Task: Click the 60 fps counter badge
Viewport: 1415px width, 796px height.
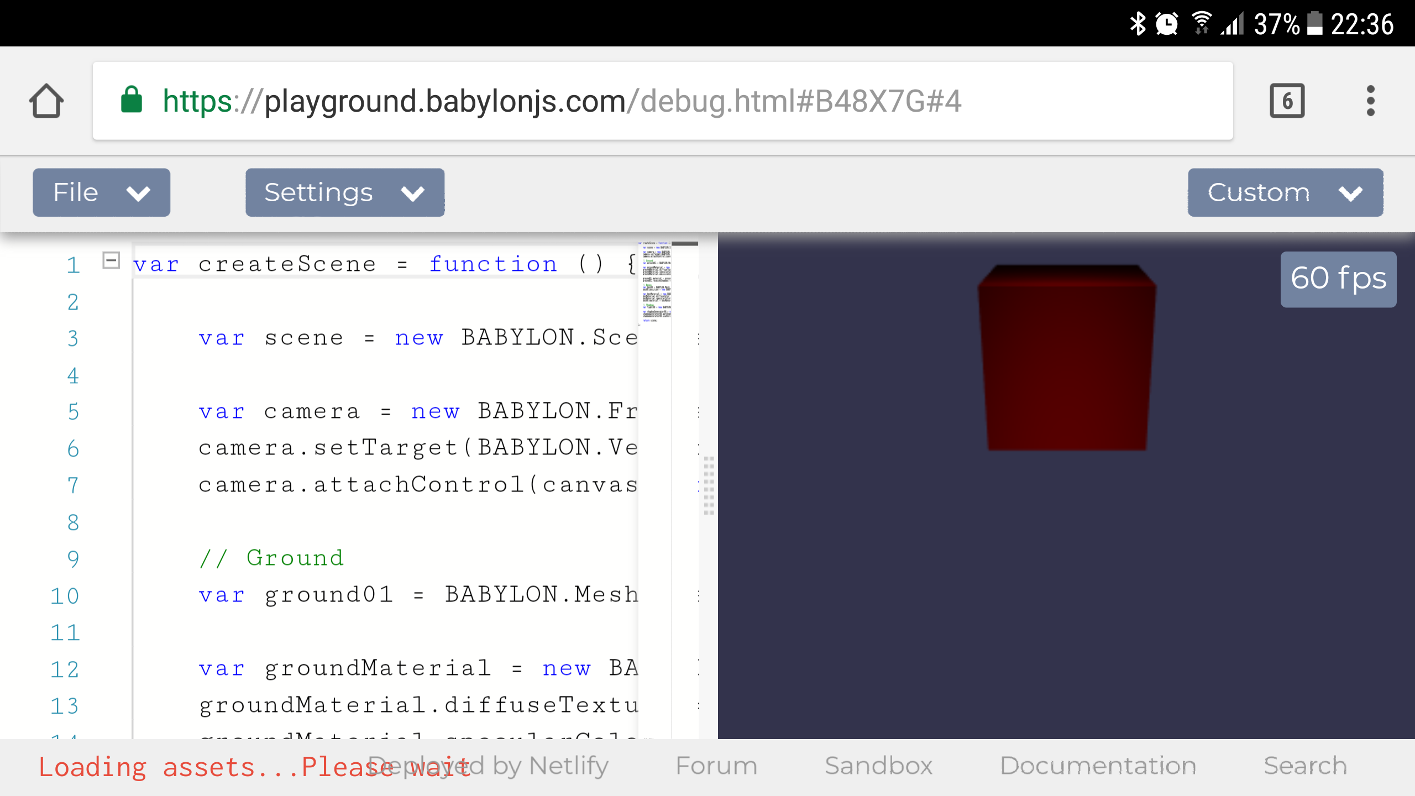Action: [1338, 279]
